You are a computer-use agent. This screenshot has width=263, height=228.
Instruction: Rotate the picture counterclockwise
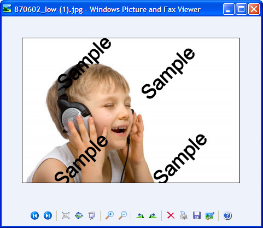tap(153, 215)
